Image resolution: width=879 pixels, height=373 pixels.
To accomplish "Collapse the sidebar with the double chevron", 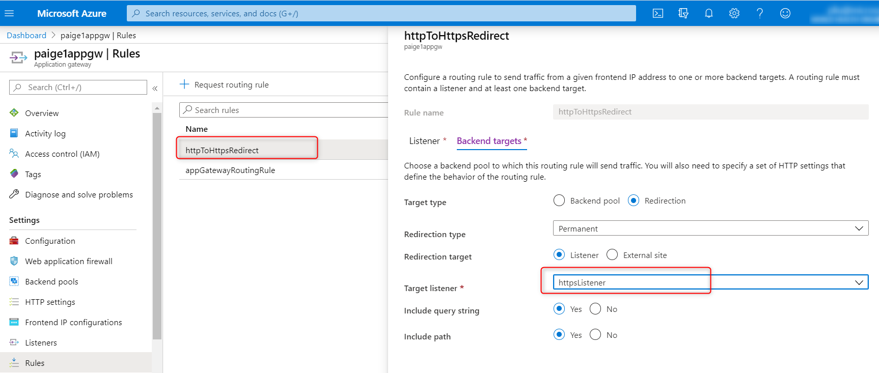I will pos(155,88).
